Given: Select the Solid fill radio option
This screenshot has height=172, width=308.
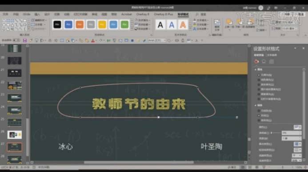Looking at the screenshot, I should (259, 80).
